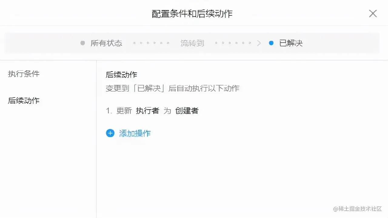Click the 变更到「已解决」后自动执行以下动作 description
Image resolution: width=388 pixels, height=218 pixels.
pos(172,88)
